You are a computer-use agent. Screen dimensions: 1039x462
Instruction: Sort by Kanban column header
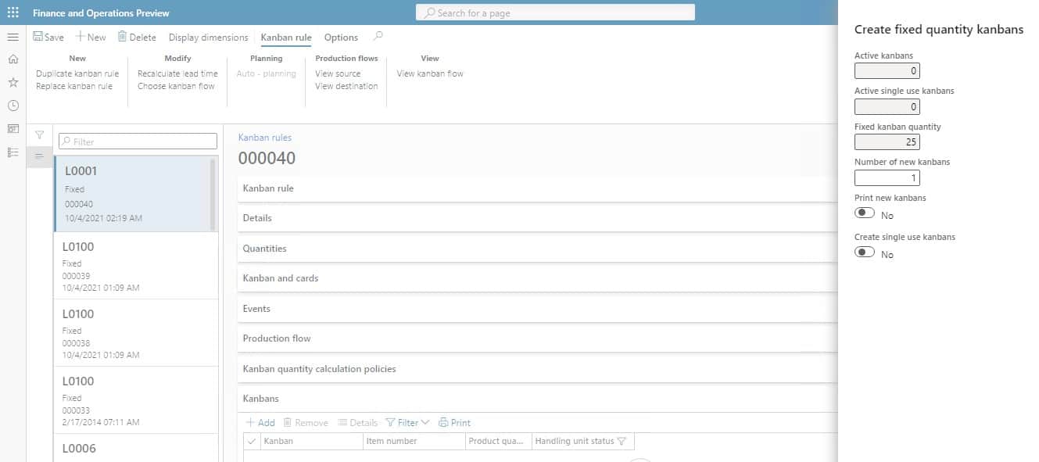click(313, 441)
